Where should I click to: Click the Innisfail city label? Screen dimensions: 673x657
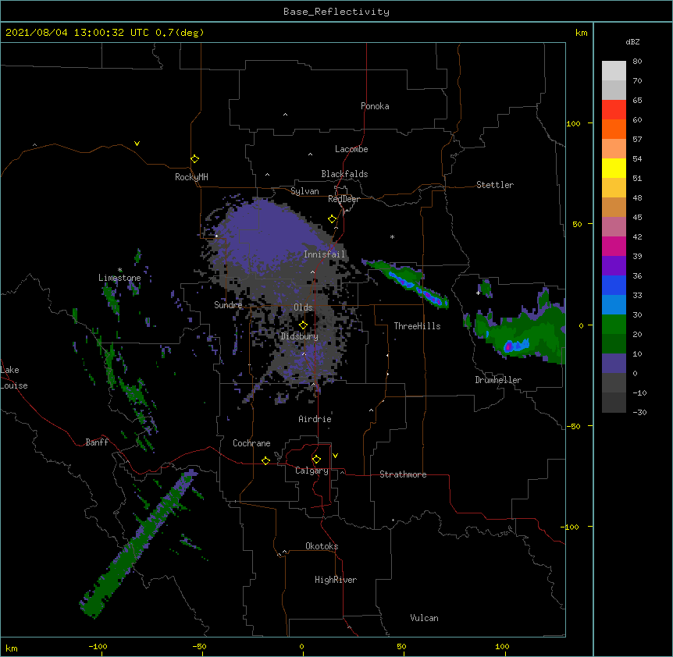click(x=324, y=254)
